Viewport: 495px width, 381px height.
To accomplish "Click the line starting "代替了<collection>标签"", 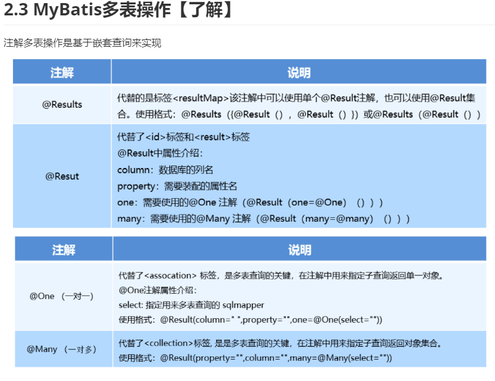I will [x=280, y=343].
